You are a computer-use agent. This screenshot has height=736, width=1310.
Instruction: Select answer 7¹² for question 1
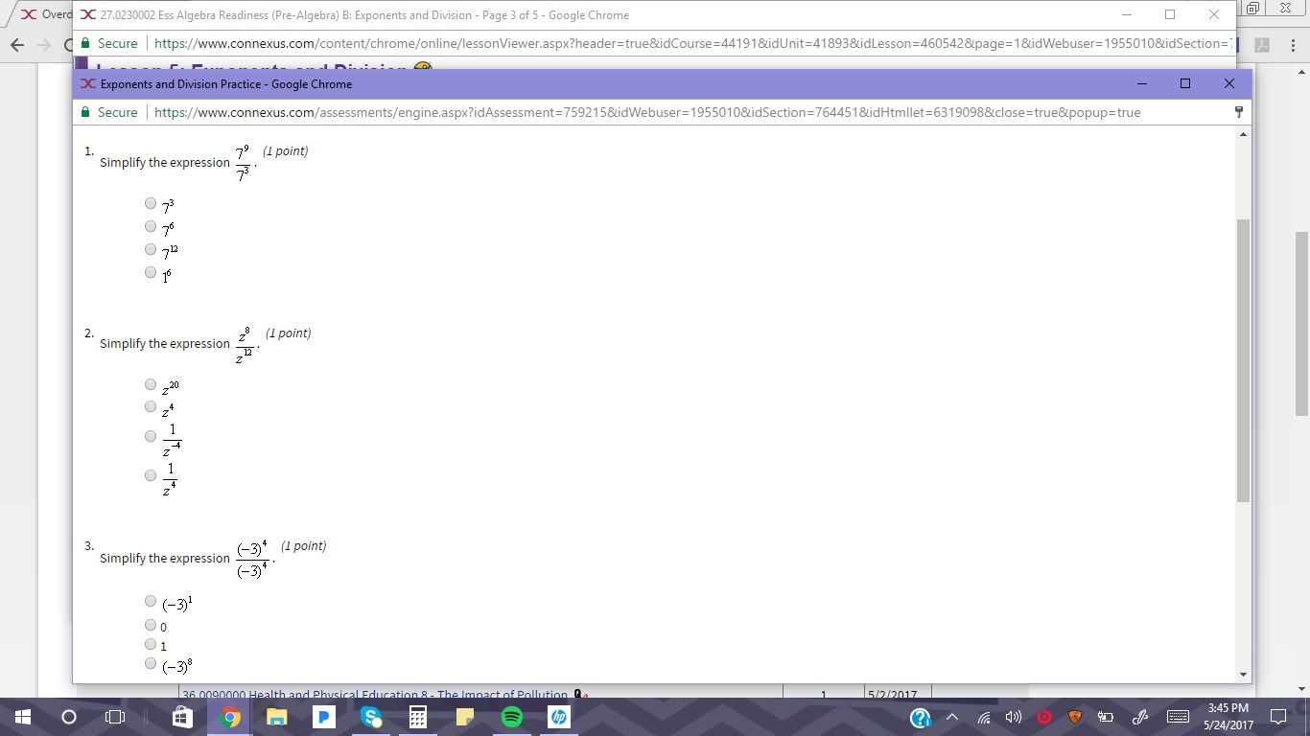tap(151, 249)
